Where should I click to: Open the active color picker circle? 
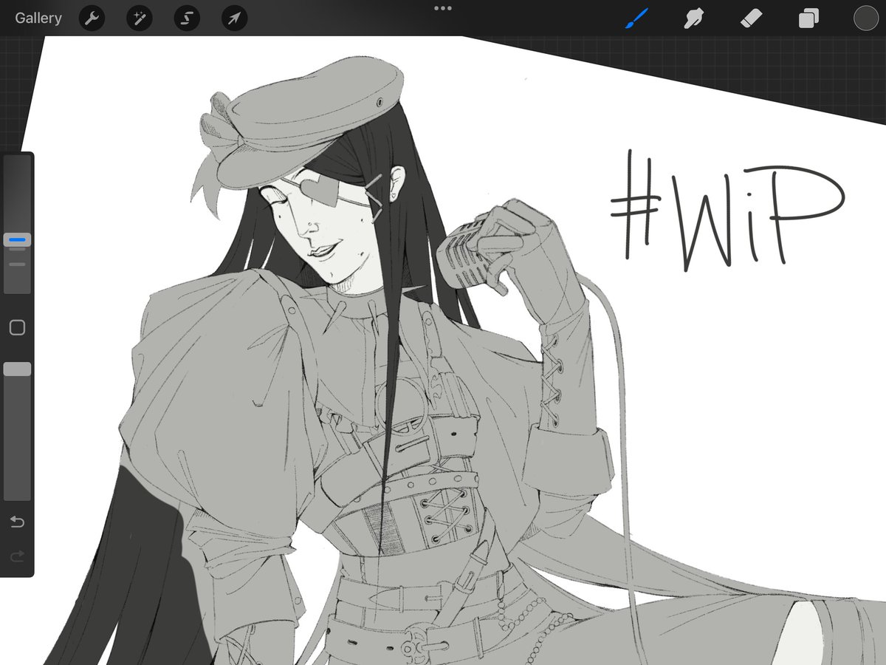coord(865,18)
